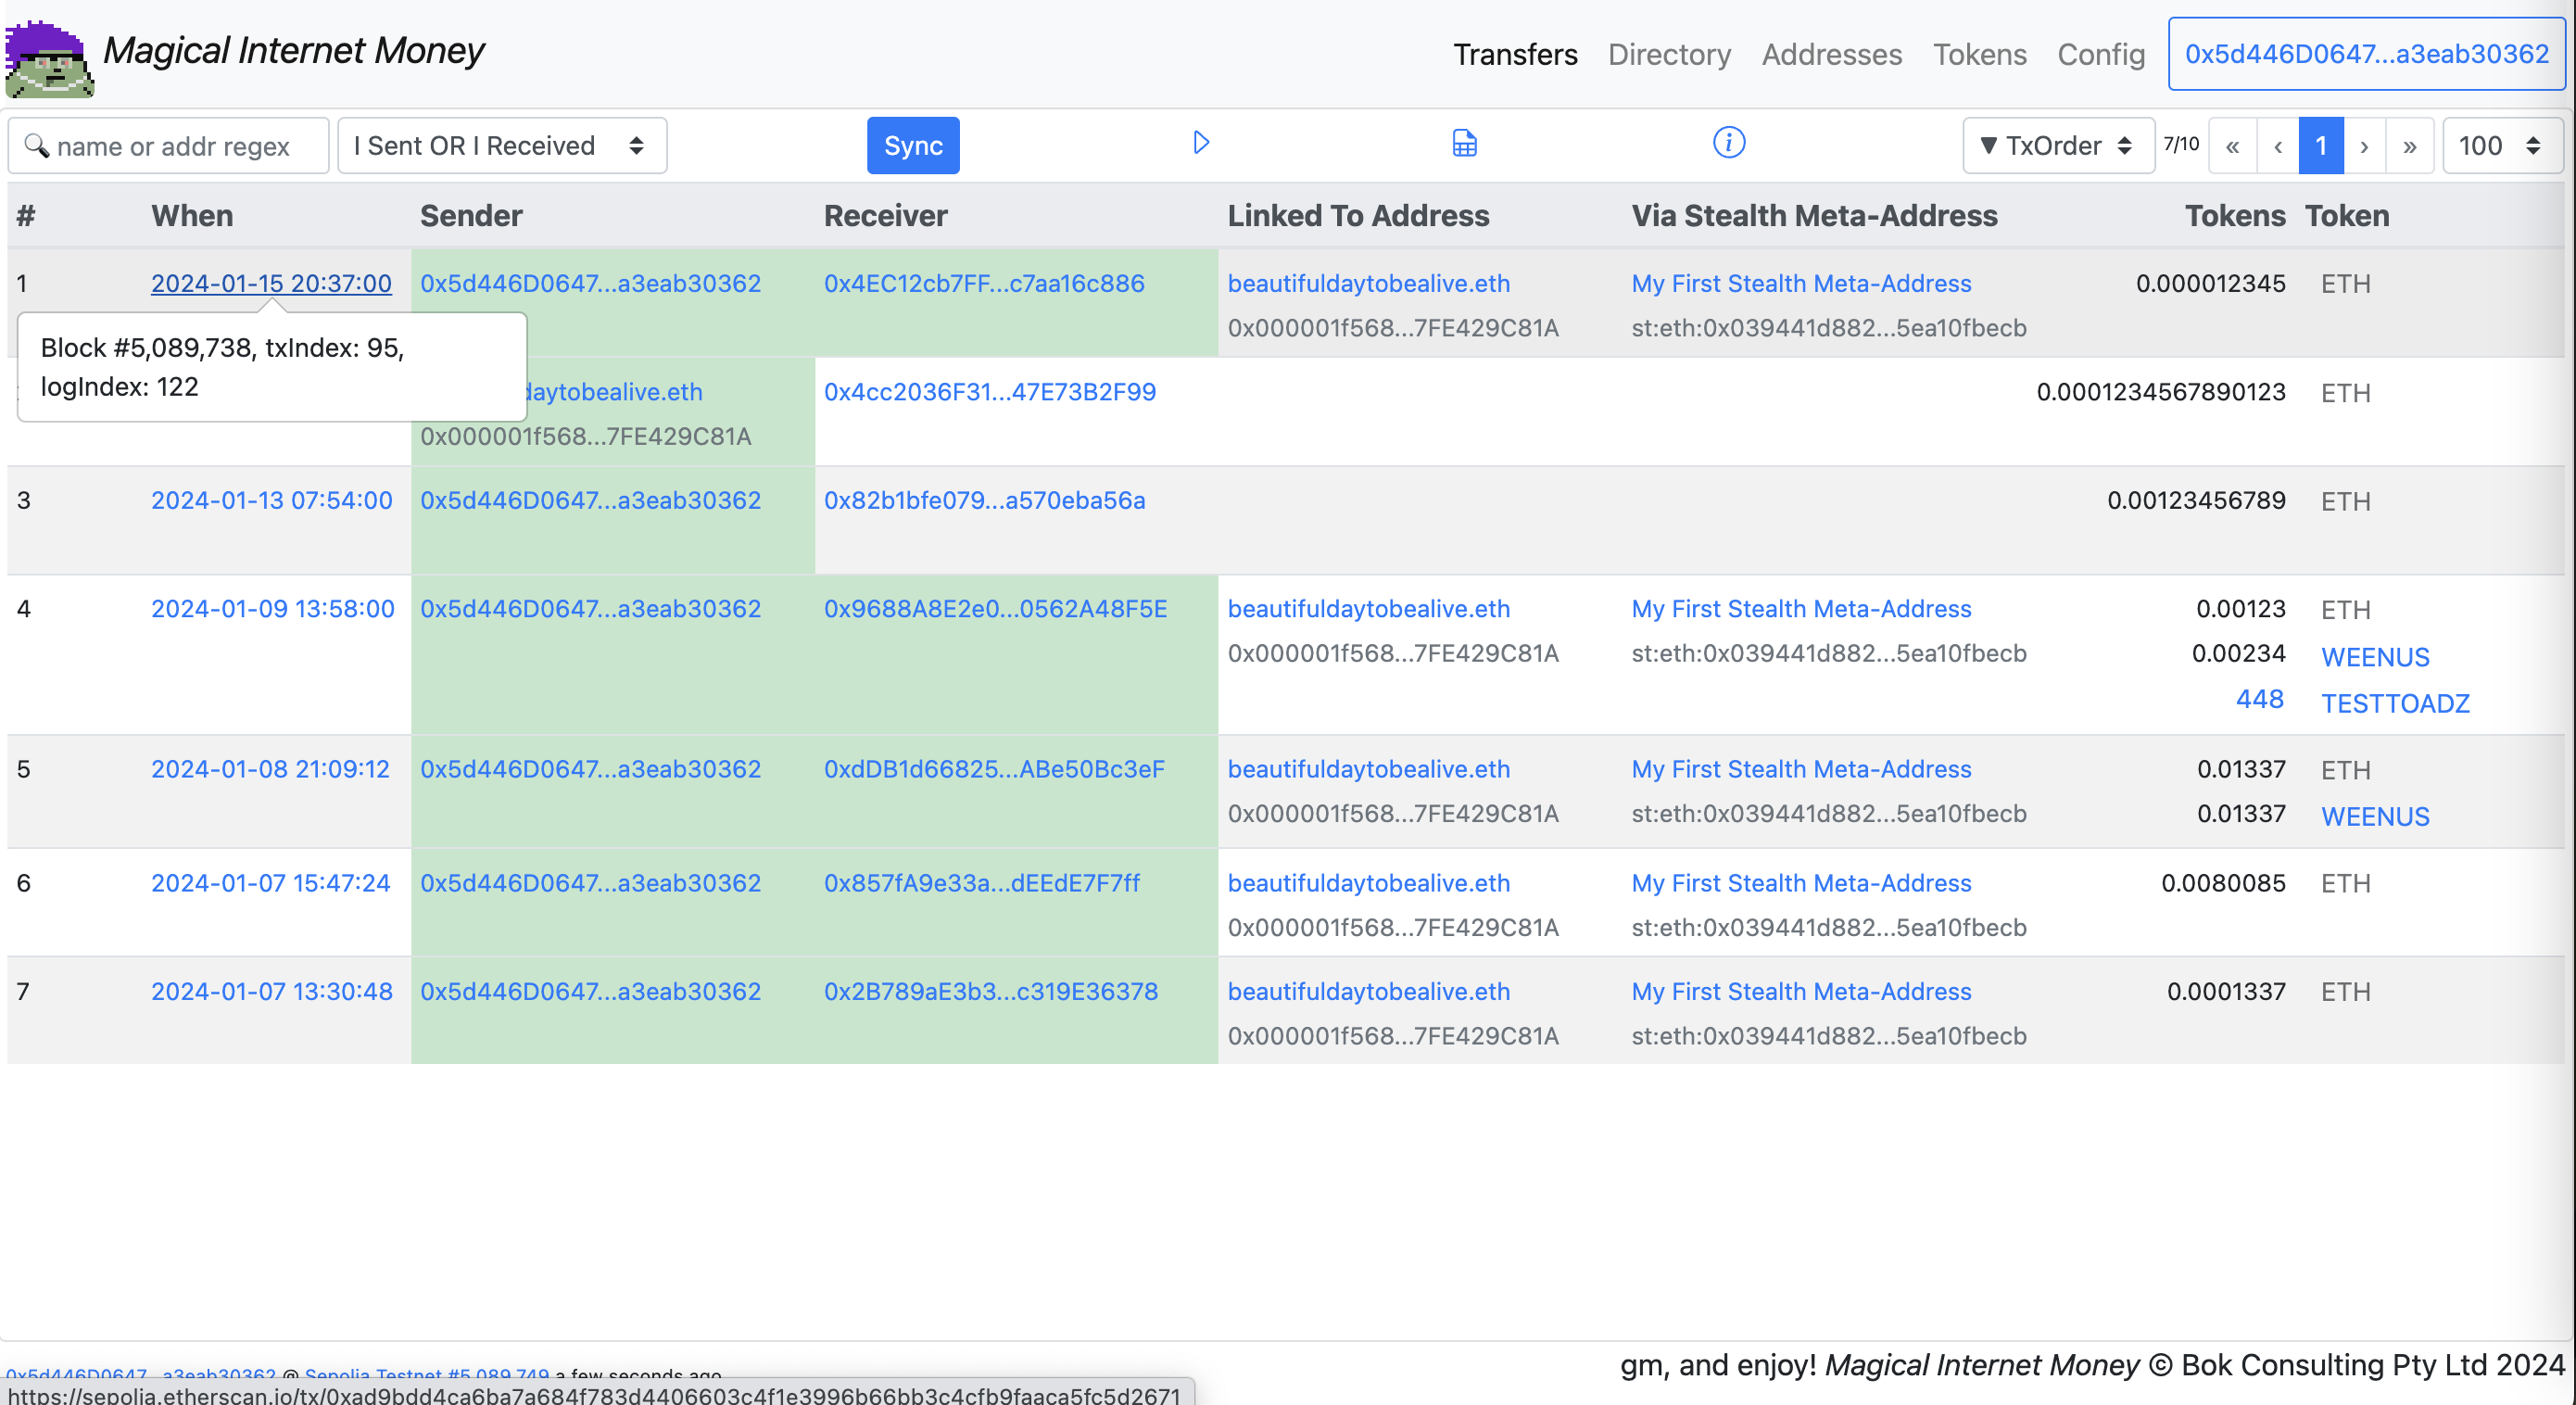Open the Config tab

click(2100, 54)
